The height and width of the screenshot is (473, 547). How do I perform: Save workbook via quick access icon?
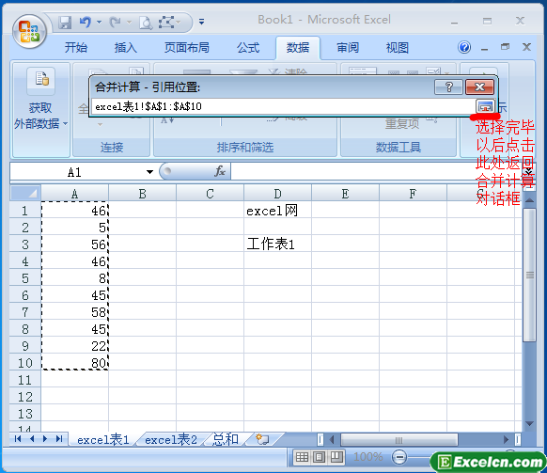tap(65, 23)
